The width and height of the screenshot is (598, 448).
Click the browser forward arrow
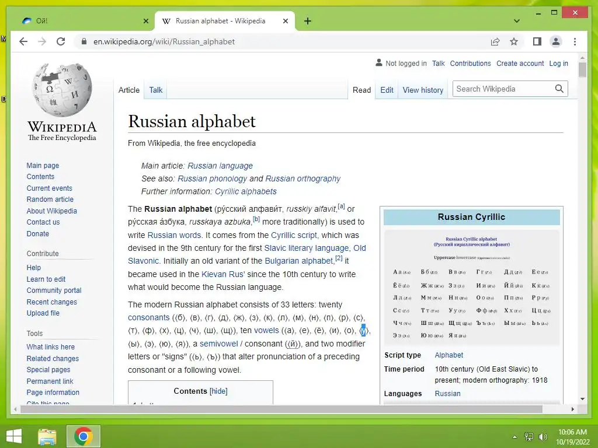click(42, 41)
